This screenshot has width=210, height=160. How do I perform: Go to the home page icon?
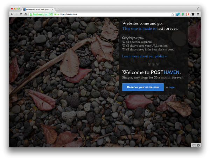[x=26, y=14]
